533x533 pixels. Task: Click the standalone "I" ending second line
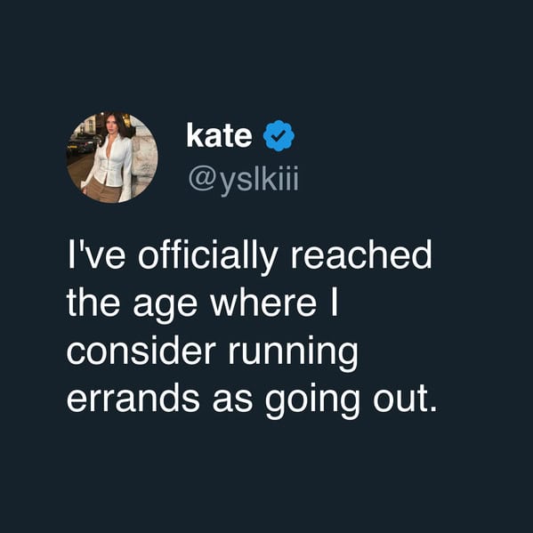coord(335,303)
